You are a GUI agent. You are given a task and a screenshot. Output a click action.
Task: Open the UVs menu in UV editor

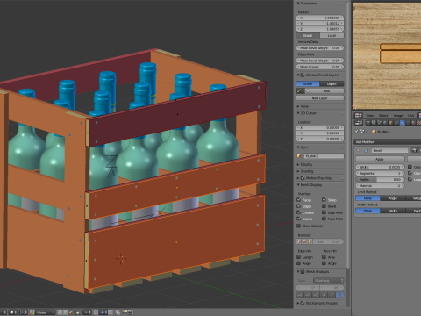410,116
